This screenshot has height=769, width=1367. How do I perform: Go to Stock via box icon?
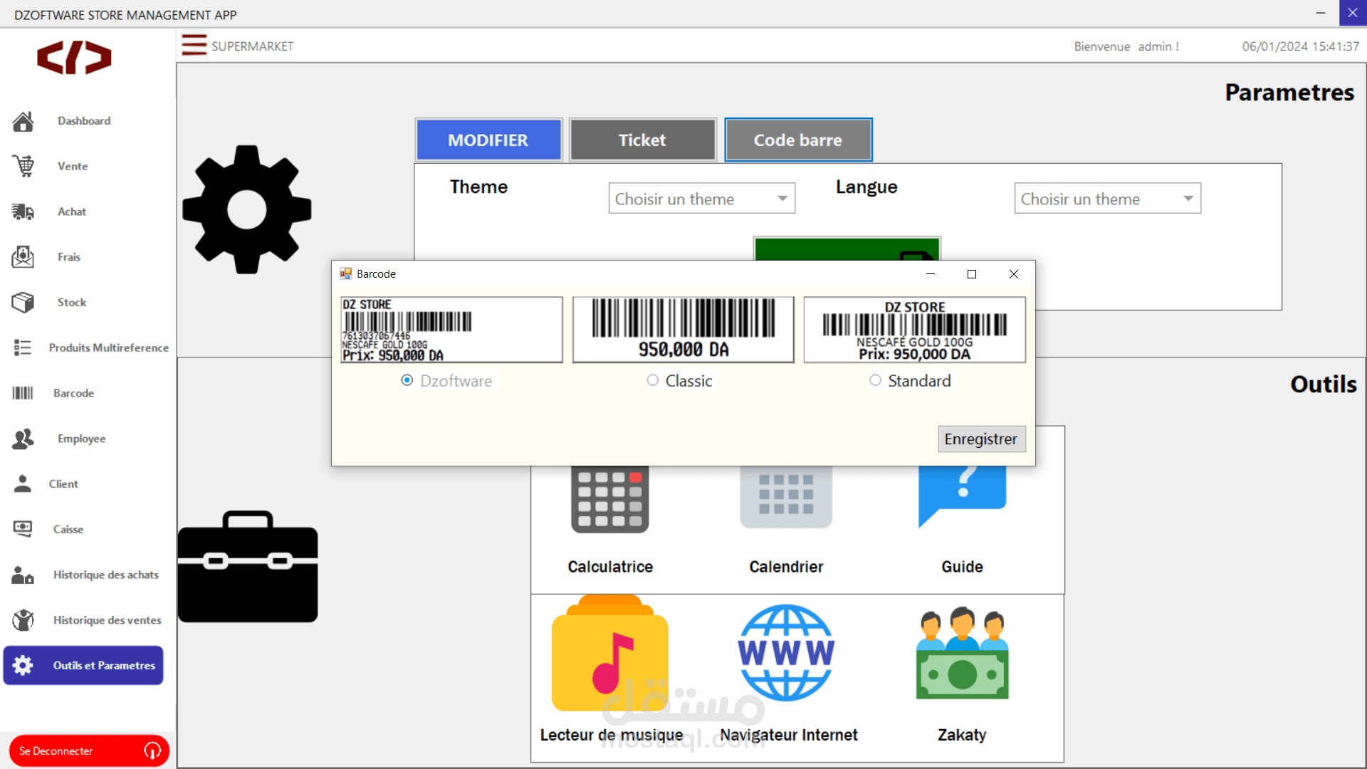click(x=23, y=303)
